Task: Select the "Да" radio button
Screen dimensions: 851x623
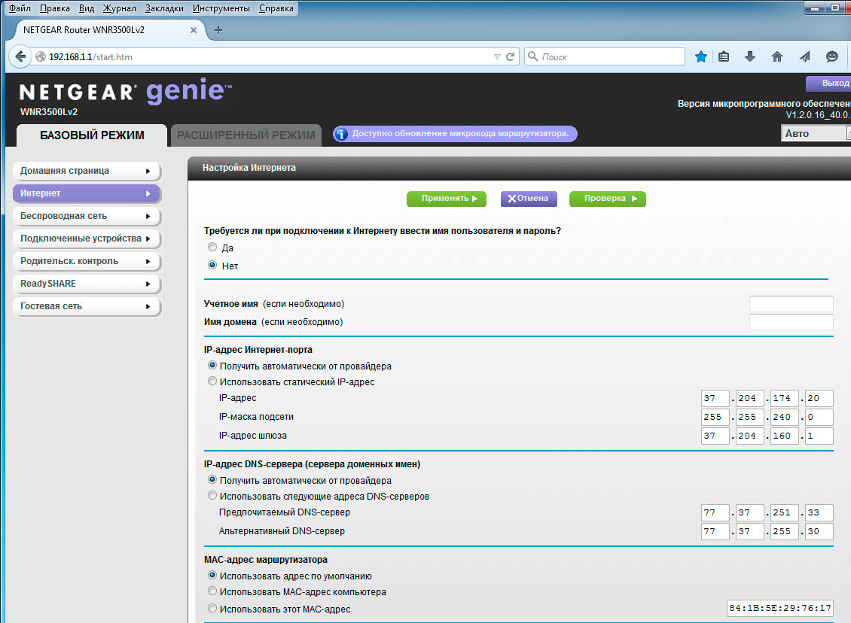Action: tap(212, 247)
